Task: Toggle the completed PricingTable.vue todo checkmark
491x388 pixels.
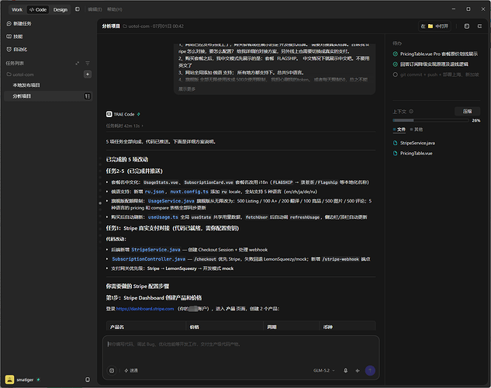Action: 395,54
